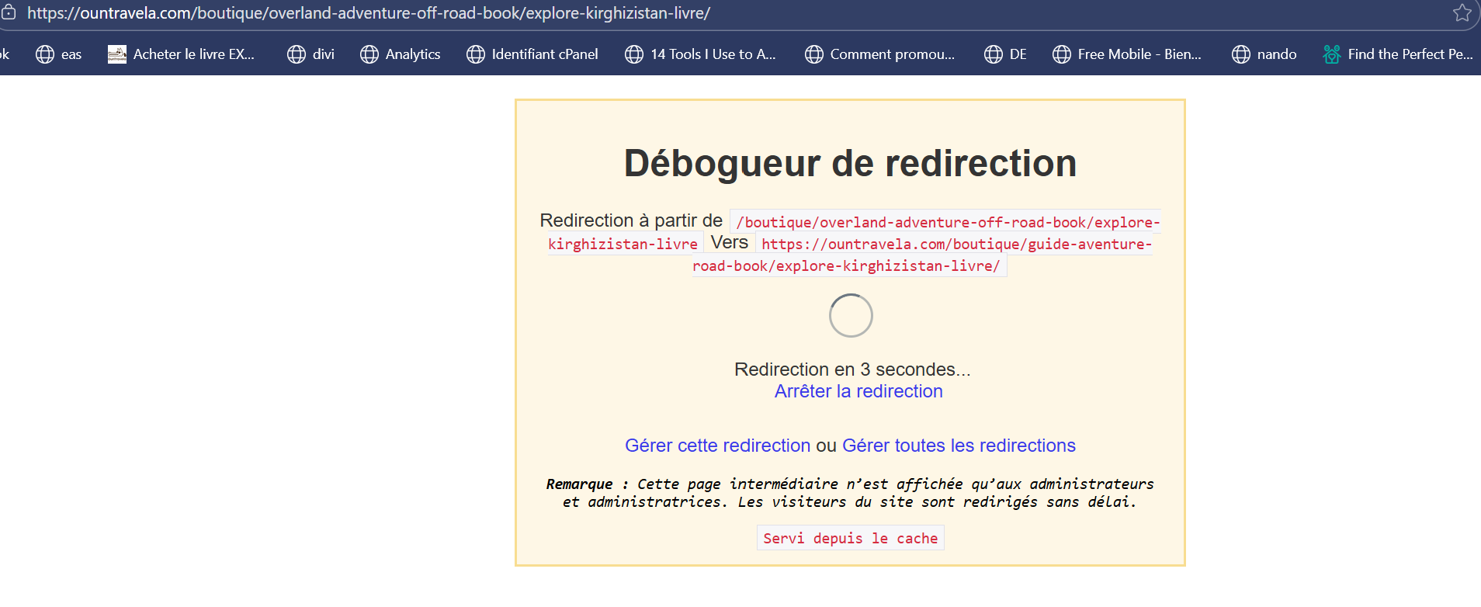
Task: Click the 'Redirection en 3 secondes...' countdown text
Action: pyautogui.click(x=852, y=369)
